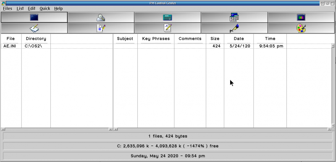The height and width of the screenshot is (162, 336).
Task: Open the Files menu
Action: coord(8,8)
